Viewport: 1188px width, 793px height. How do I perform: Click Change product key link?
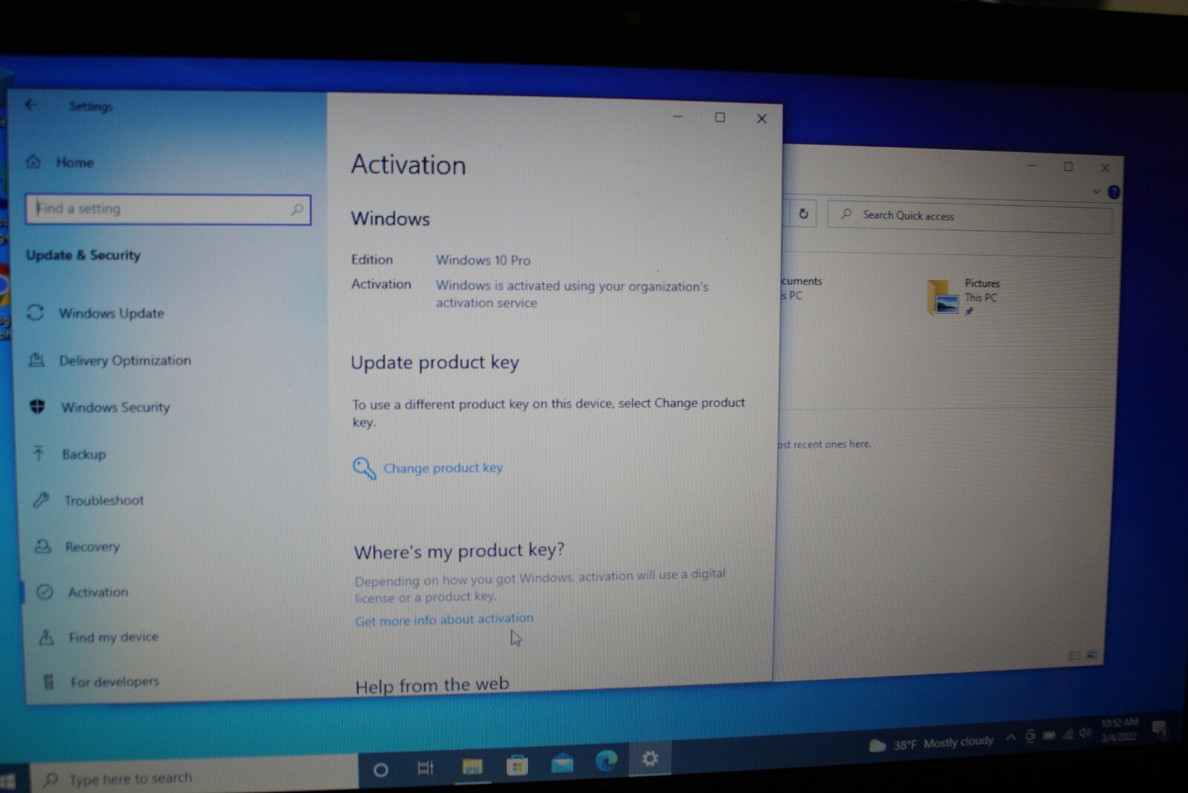tap(428, 468)
